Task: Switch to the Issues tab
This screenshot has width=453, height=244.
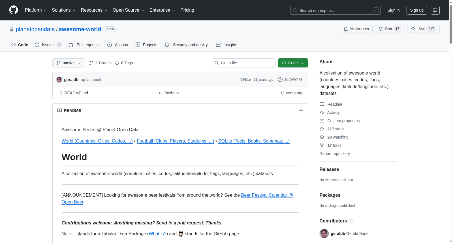Action: [x=48, y=45]
